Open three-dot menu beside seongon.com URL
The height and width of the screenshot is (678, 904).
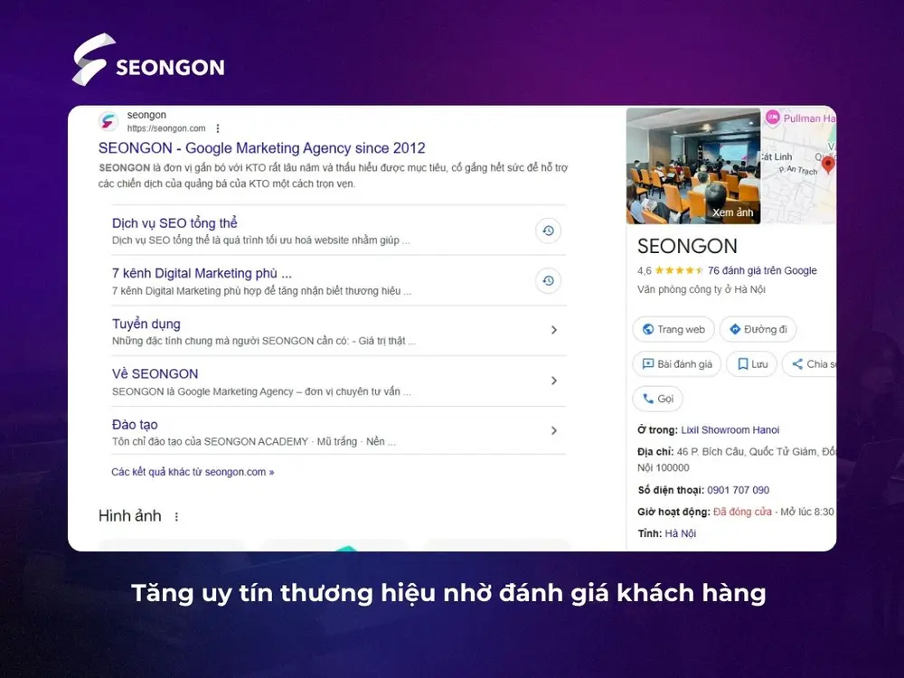tap(218, 128)
